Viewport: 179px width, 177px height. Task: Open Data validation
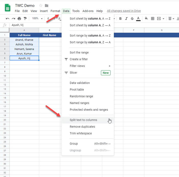coord(88,83)
